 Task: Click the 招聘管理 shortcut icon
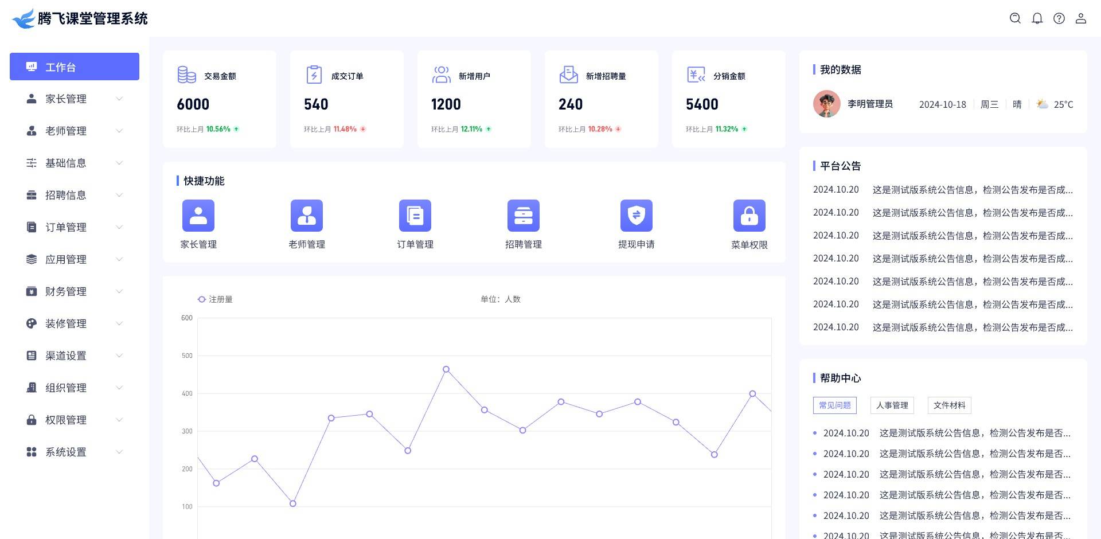coord(523,216)
